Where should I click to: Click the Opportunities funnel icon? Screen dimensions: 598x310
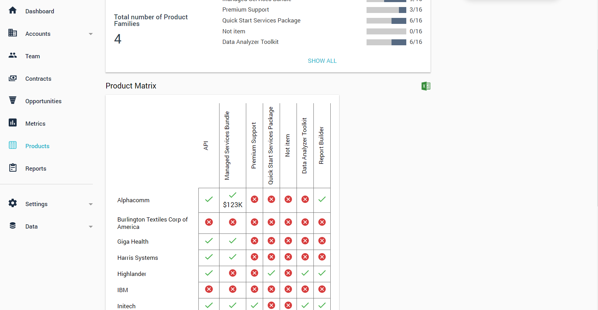click(13, 100)
